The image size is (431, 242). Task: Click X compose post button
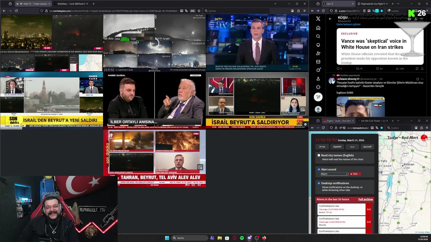click(x=318, y=97)
